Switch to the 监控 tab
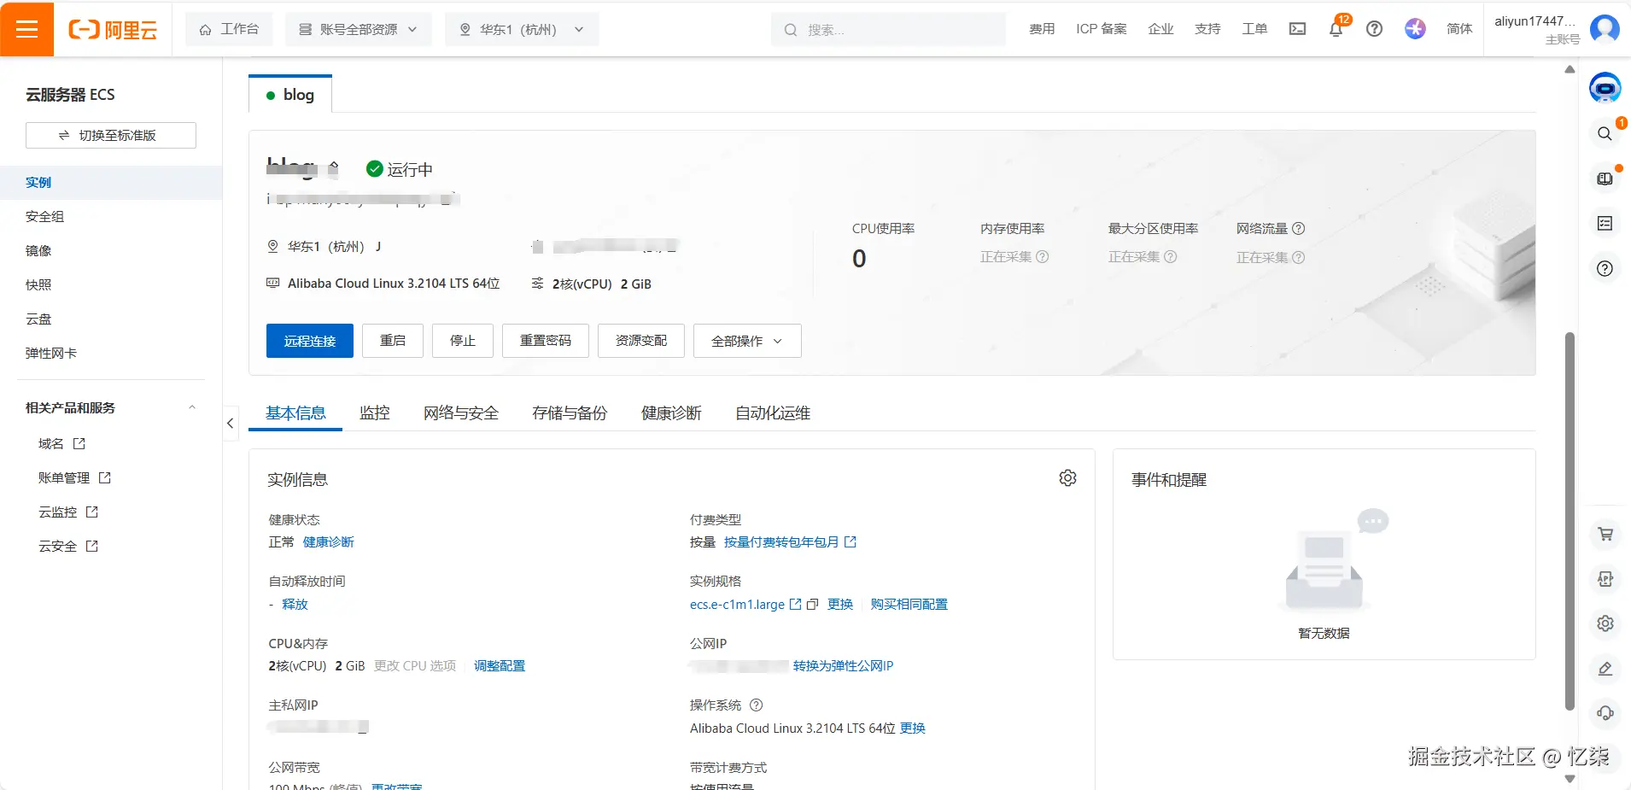This screenshot has width=1631, height=790. point(375,413)
